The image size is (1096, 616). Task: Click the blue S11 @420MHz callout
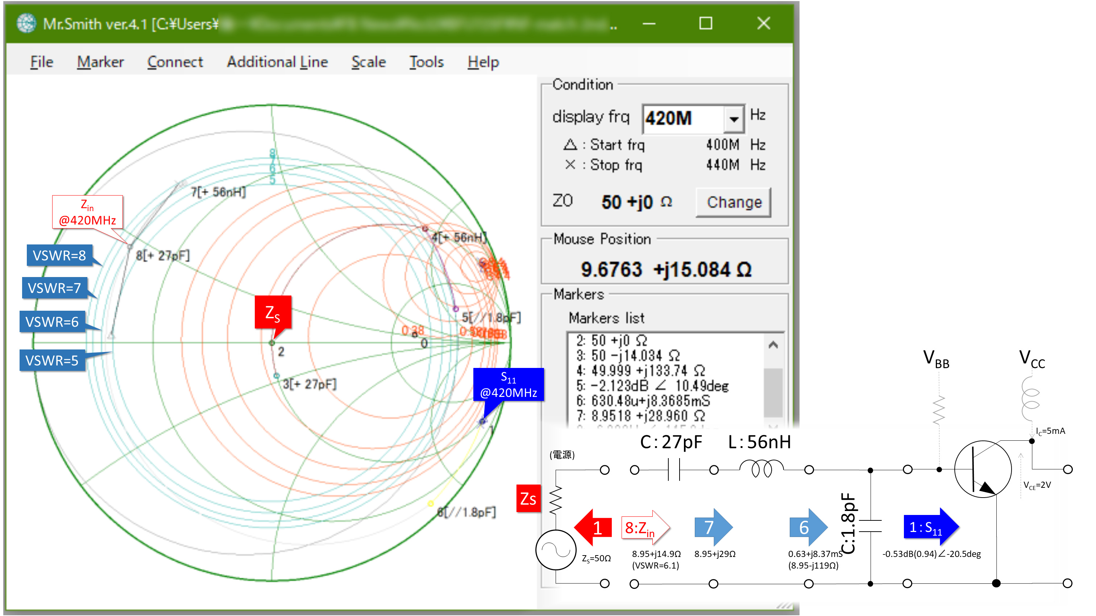[x=508, y=384]
